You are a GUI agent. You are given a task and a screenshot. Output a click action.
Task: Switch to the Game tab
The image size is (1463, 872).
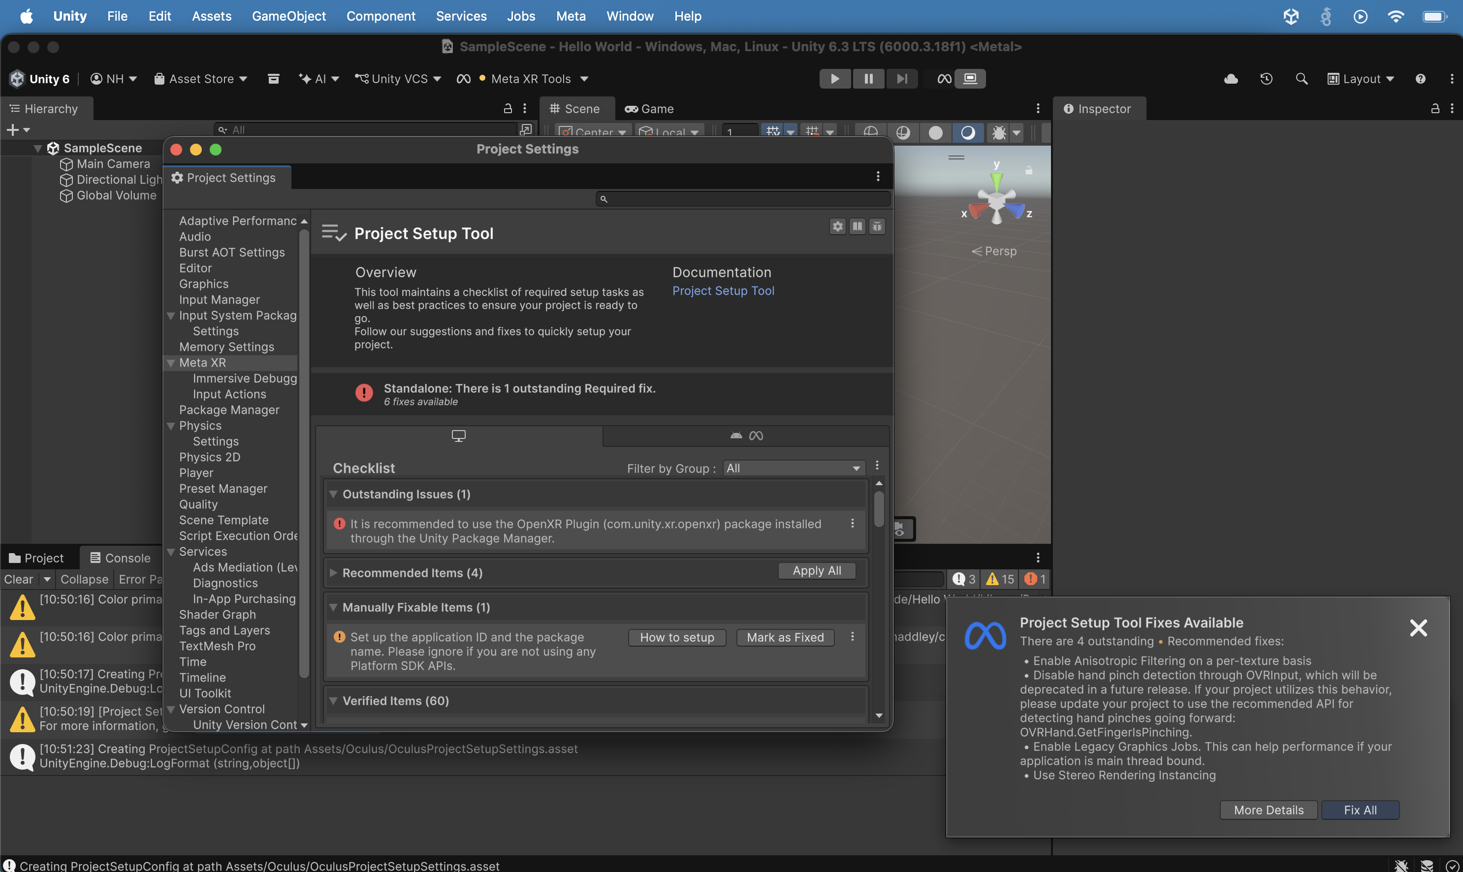pyautogui.click(x=649, y=109)
